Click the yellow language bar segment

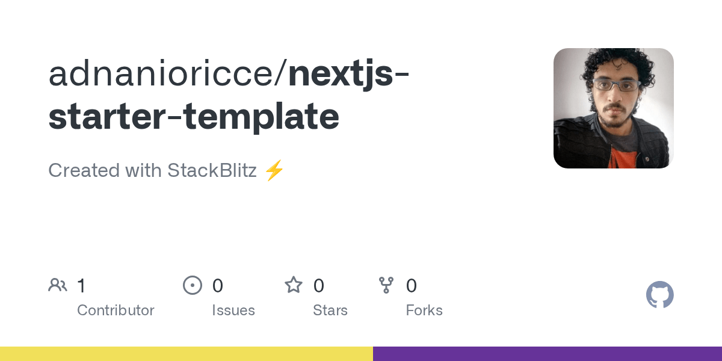(x=187, y=354)
